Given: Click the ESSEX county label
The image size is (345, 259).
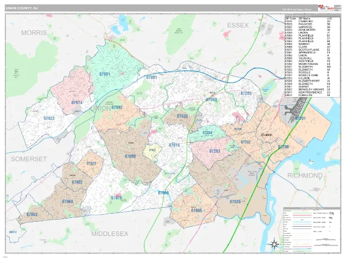Looking at the screenshot, I should (238, 25).
